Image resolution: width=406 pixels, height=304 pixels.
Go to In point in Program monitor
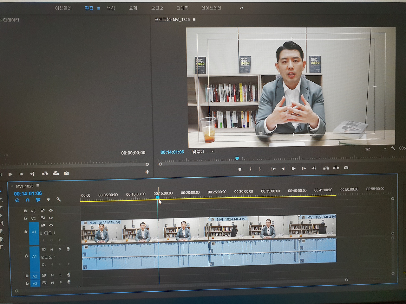(x=273, y=169)
